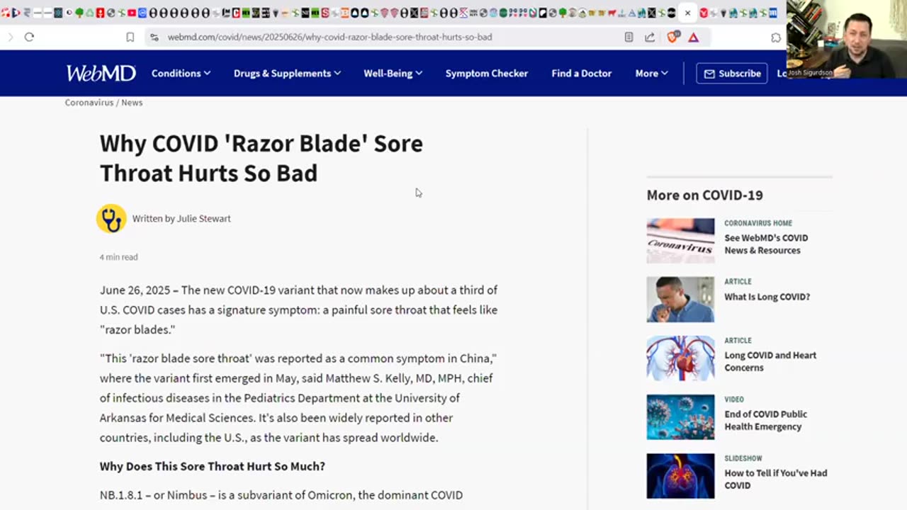Click the News breadcrumb link
This screenshot has height=510, width=907.
132,103
